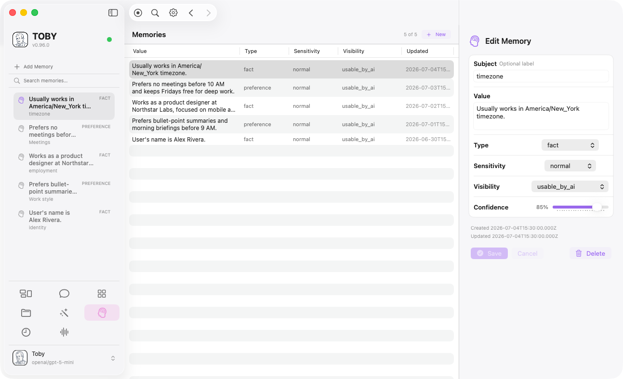Click the TOBY avatar logo

coord(20,40)
